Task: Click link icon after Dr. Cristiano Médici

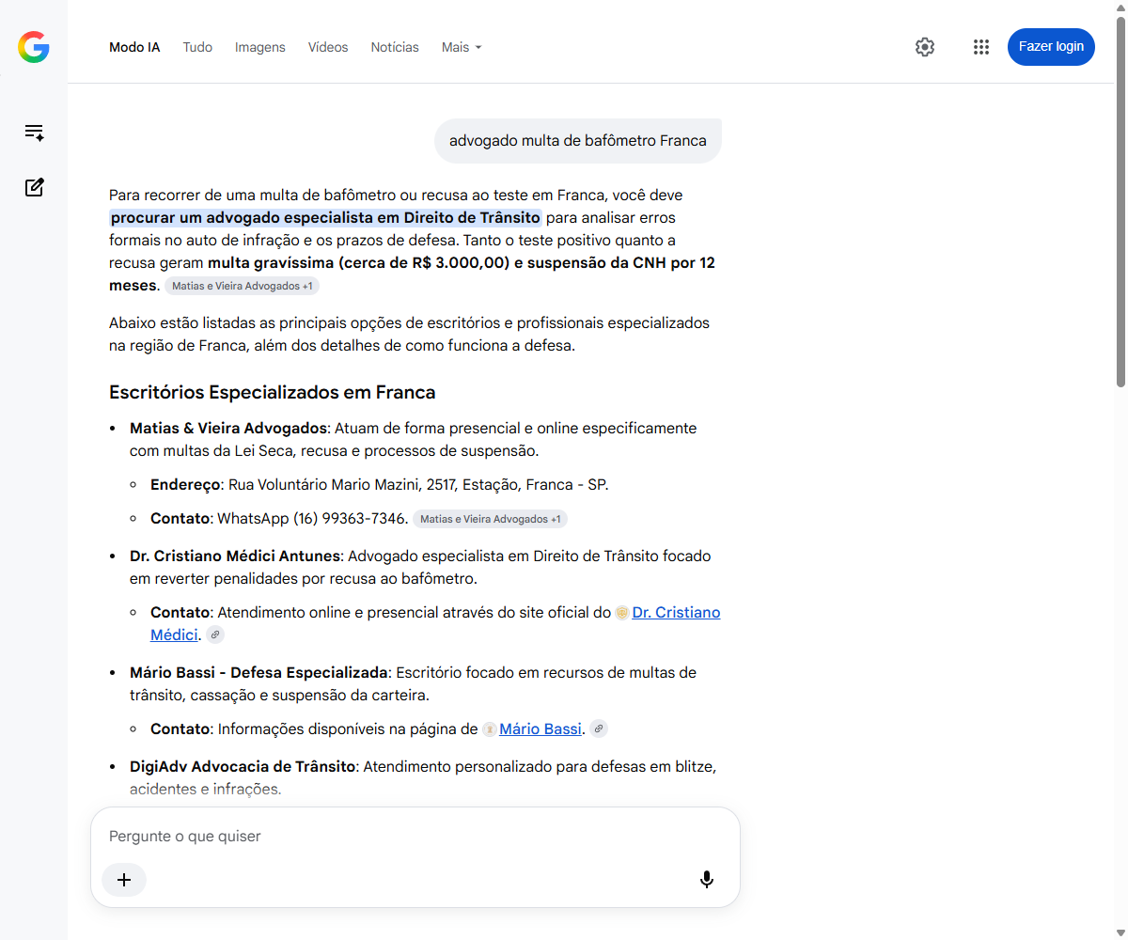Action: pyautogui.click(x=215, y=634)
